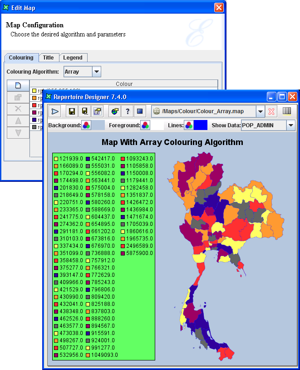Click legend entry 5875900.0
Screen dimensions: 300x370
[x=137, y=253]
